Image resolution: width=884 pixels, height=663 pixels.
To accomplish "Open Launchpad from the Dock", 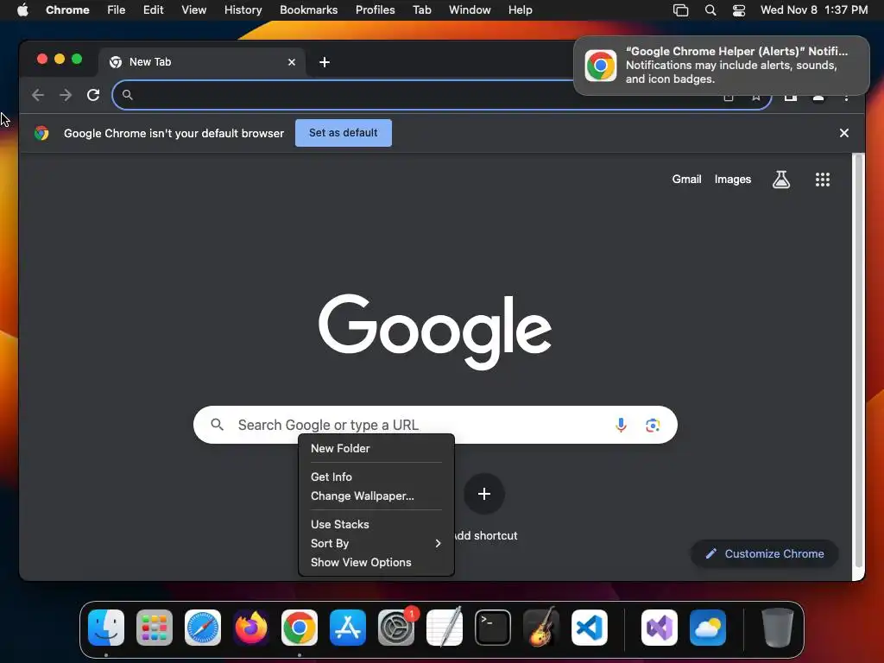I will [x=155, y=628].
